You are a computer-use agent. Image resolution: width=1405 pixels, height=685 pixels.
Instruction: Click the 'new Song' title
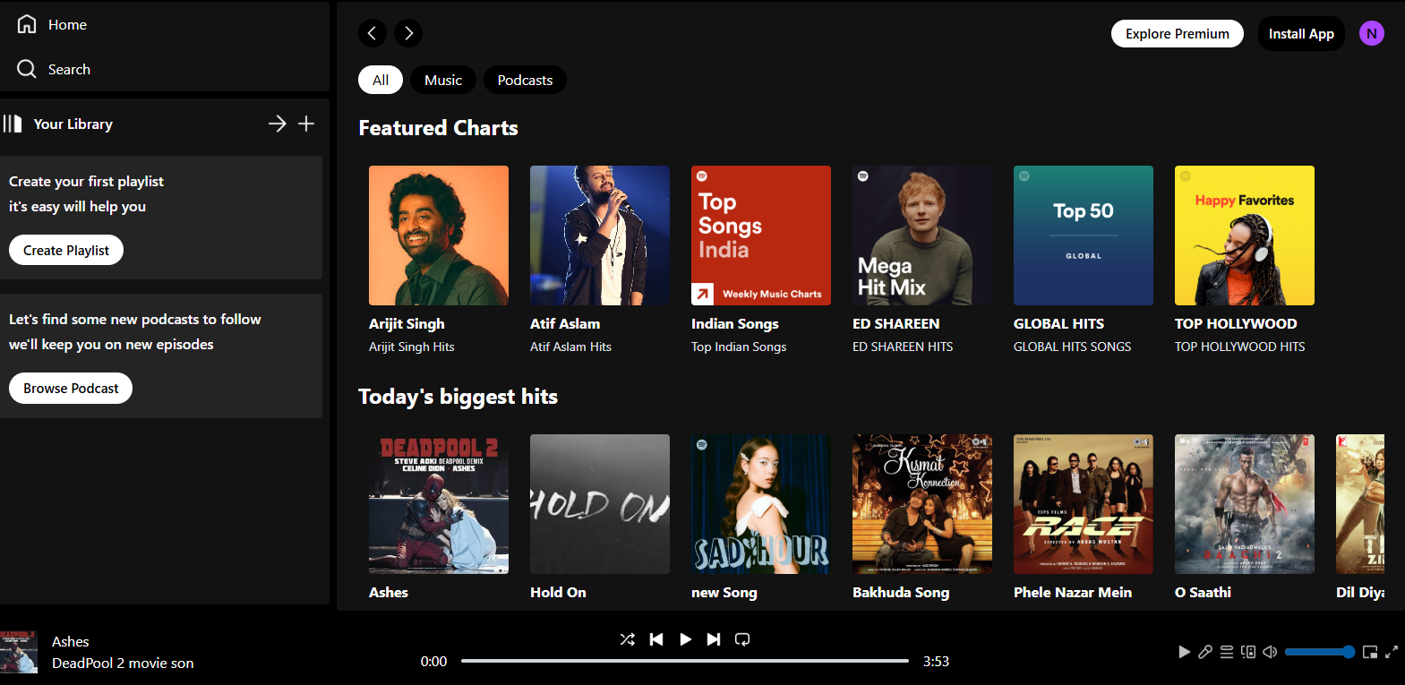tap(724, 592)
